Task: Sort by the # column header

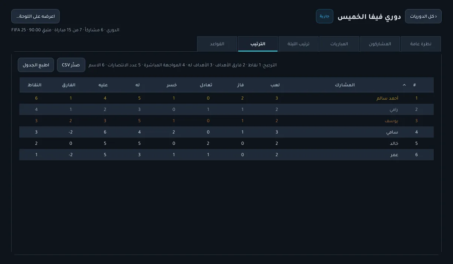Action: point(414,85)
